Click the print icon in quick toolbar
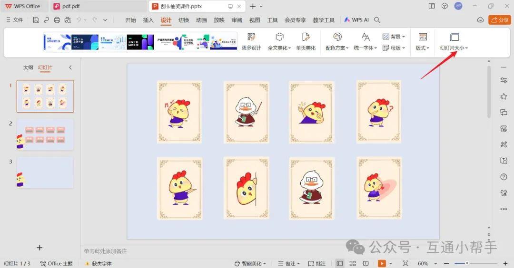Viewport: 514px width, 268px height. click(57, 20)
